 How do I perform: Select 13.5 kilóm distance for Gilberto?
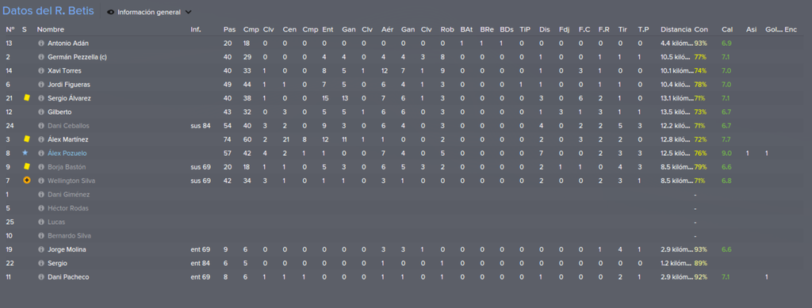click(676, 112)
